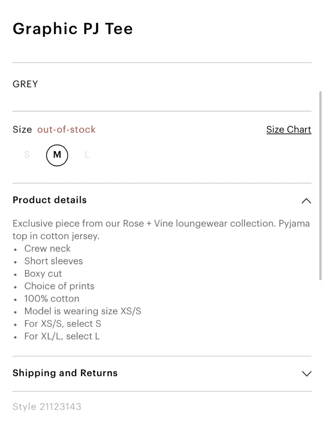
Task: Click the Rose + Vine loungewear description paragraph
Action: (x=161, y=230)
